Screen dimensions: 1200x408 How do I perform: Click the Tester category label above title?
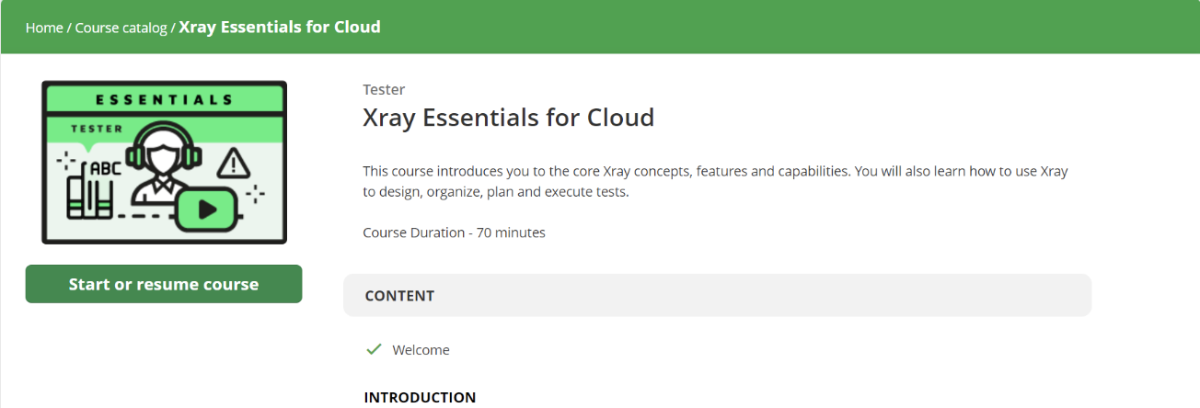(x=384, y=90)
